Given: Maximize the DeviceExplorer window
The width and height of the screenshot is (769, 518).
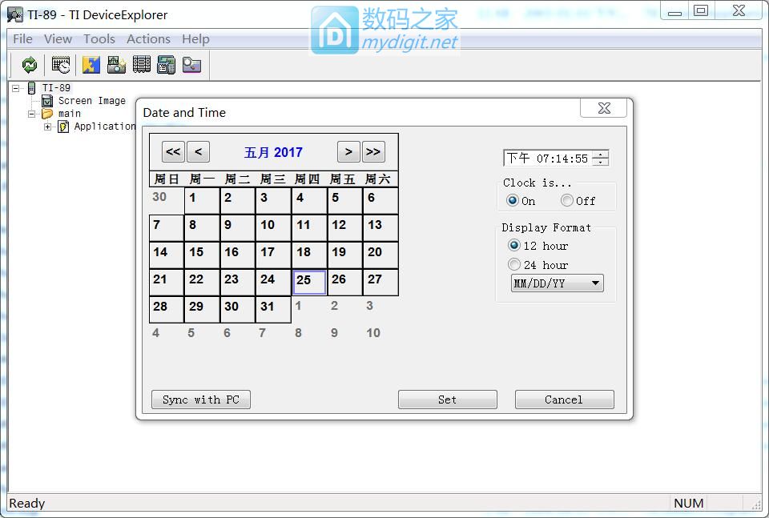Looking at the screenshot, I should tap(701, 10).
